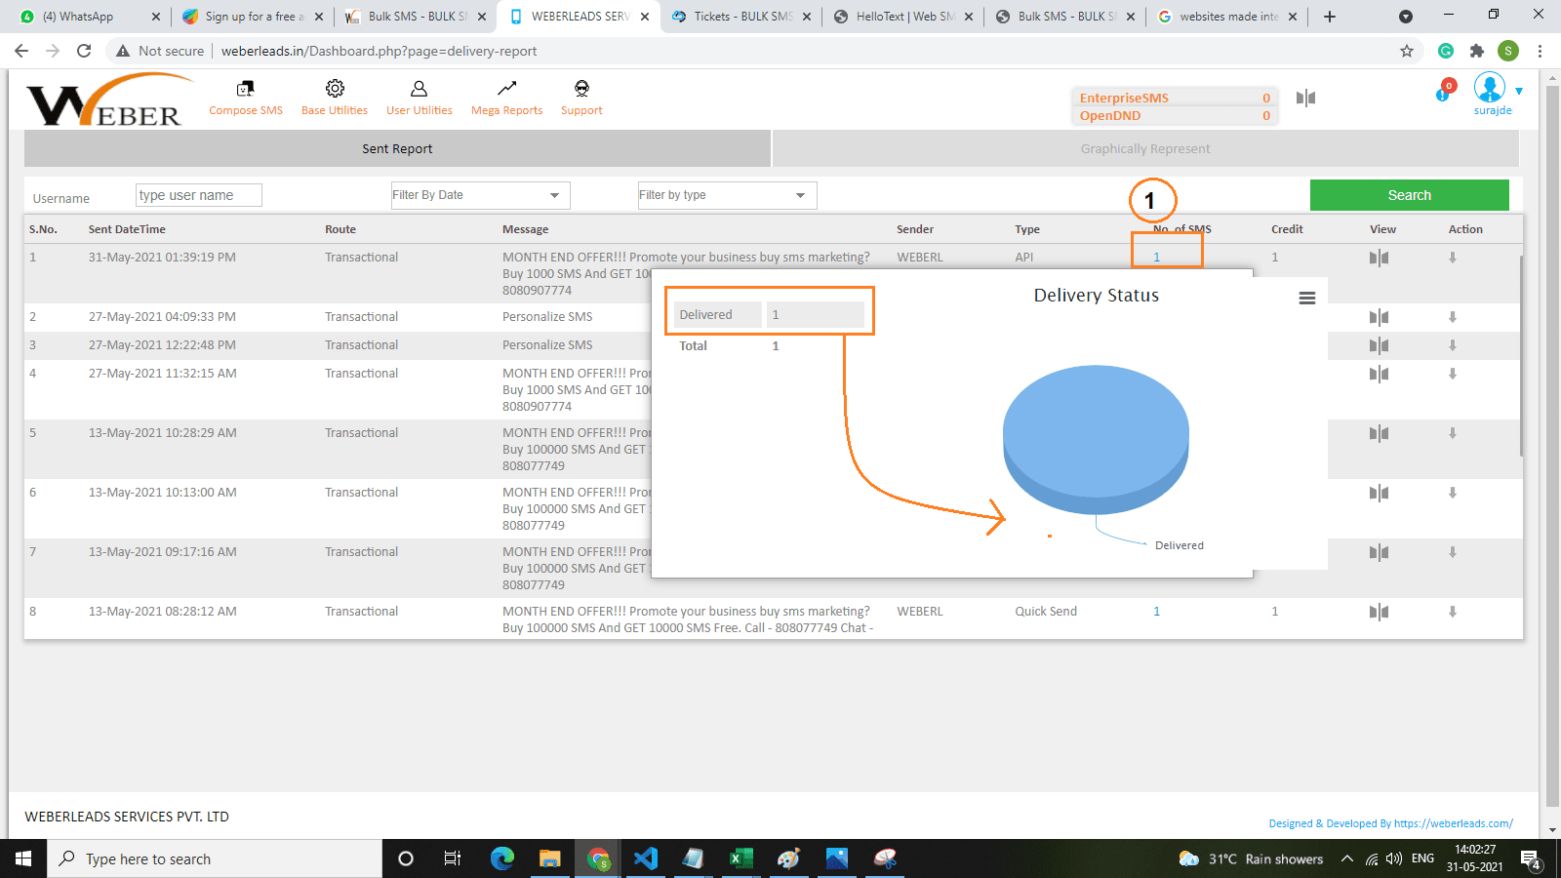The height and width of the screenshot is (878, 1561).
Task: Download report for row 8
Action: pyautogui.click(x=1453, y=612)
